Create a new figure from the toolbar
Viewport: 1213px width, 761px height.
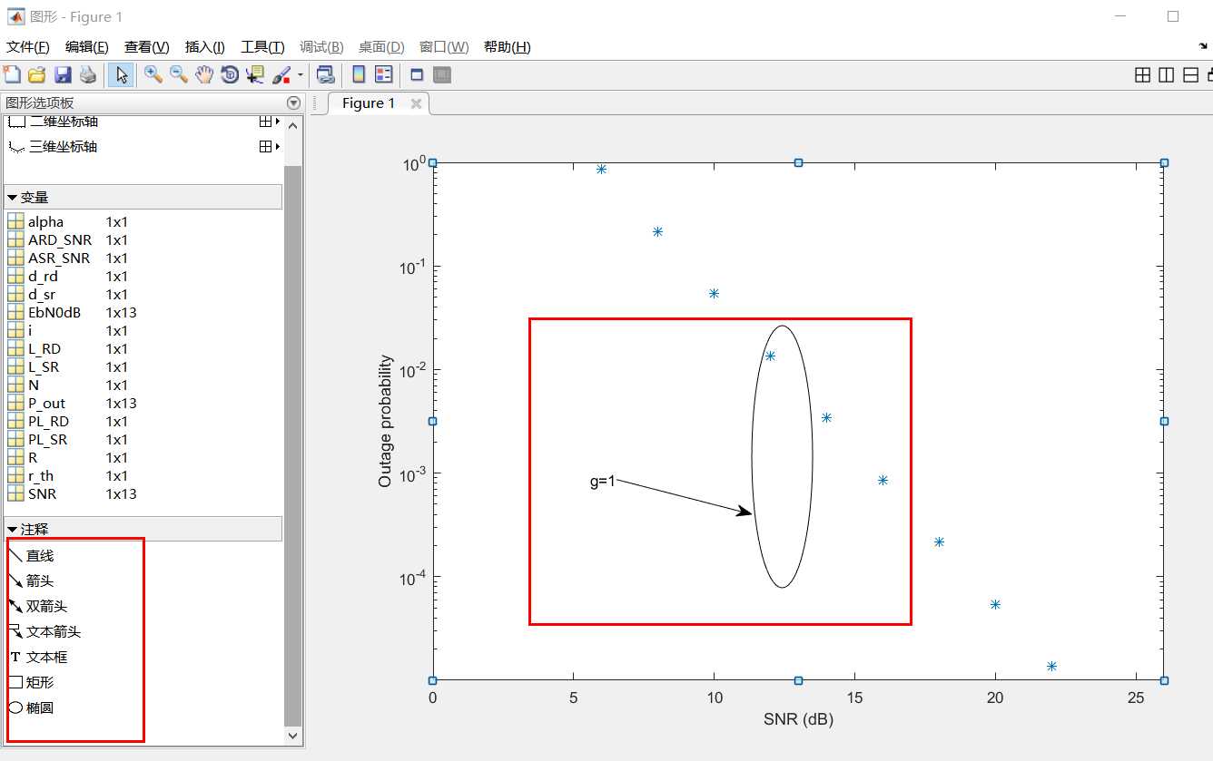(12, 75)
